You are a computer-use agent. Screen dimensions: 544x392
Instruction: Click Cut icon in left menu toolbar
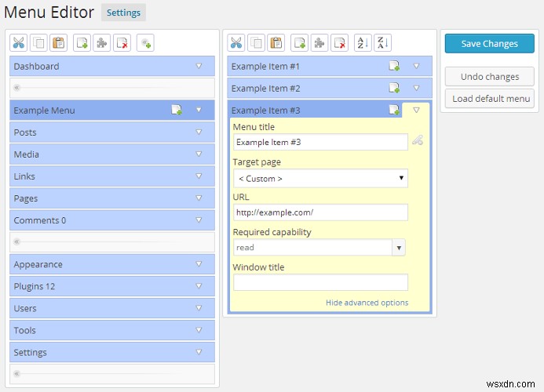pos(18,43)
